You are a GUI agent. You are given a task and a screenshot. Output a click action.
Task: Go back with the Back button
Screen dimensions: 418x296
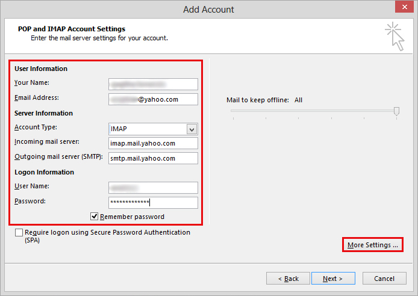[x=288, y=279]
